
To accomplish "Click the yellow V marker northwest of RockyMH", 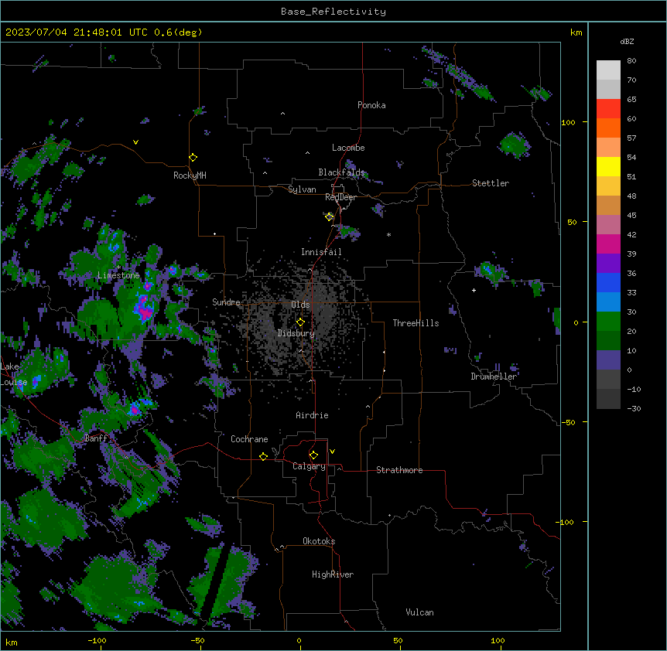I will click(135, 142).
